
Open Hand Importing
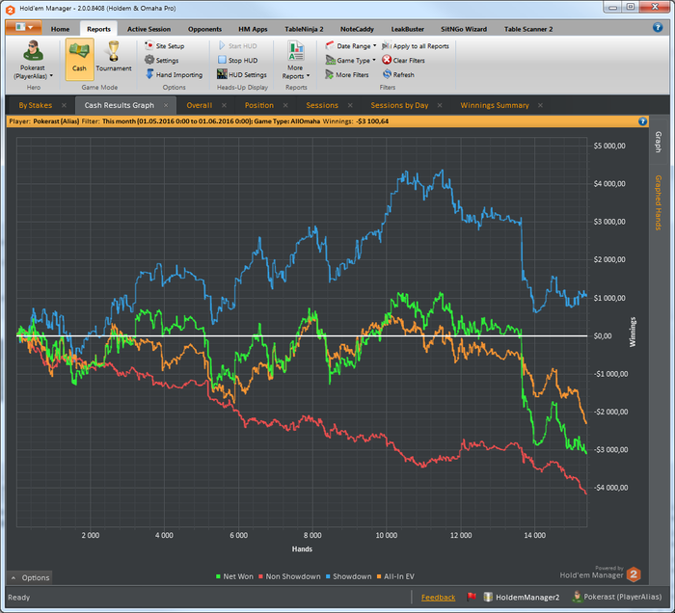point(174,74)
